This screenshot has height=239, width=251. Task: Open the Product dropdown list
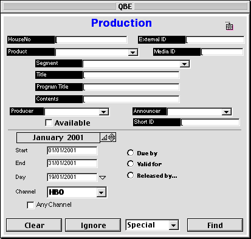133,53
